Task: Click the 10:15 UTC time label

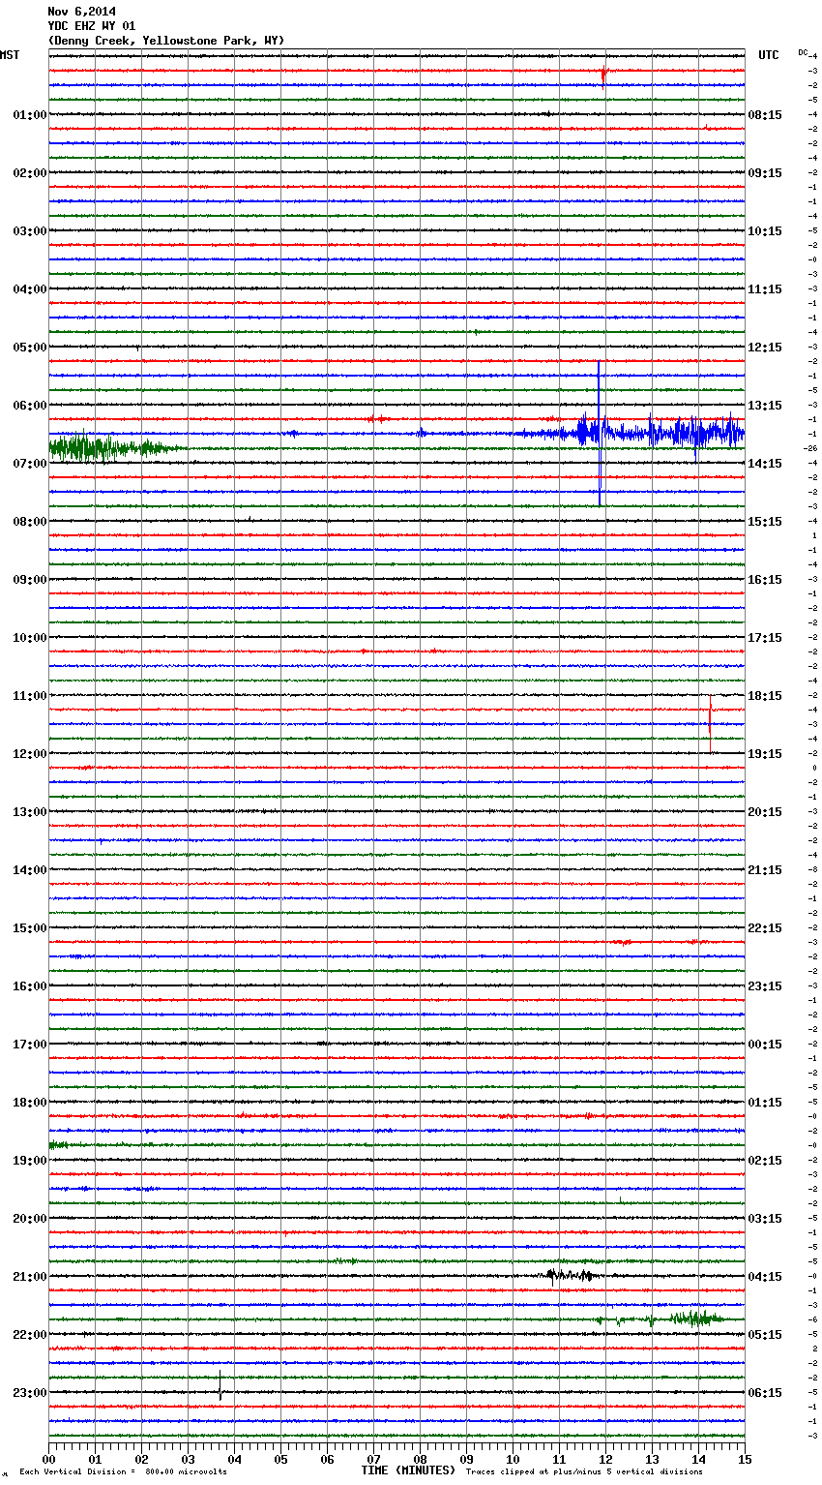Action: [765, 231]
